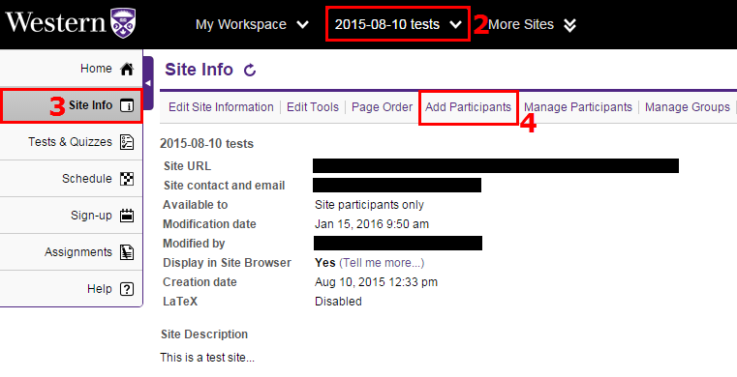The width and height of the screenshot is (737, 377).
Task: Click the 'Modification date' label
Action: click(209, 224)
